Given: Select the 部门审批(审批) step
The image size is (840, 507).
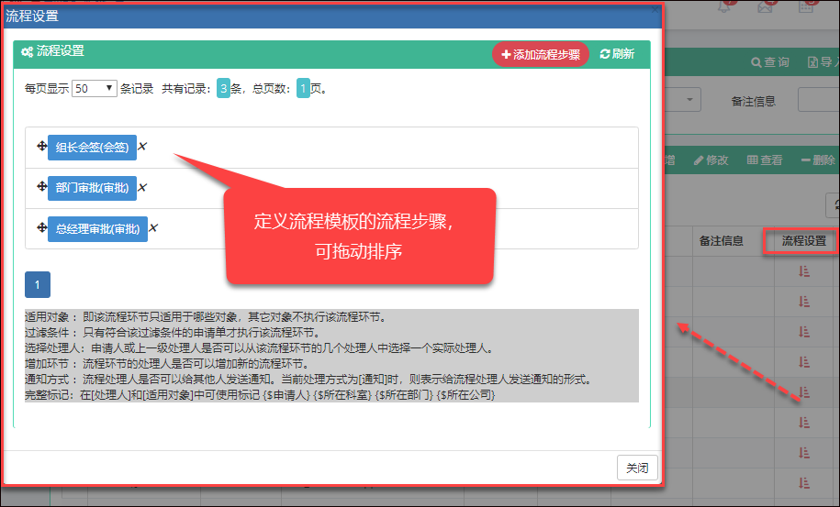Looking at the screenshot, I should (92, 188).
